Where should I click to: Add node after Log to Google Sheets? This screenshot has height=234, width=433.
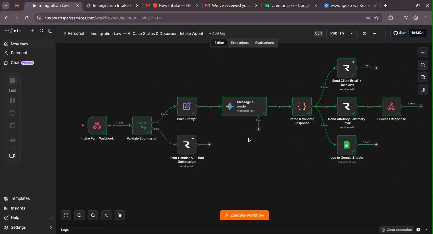point(376,144)
